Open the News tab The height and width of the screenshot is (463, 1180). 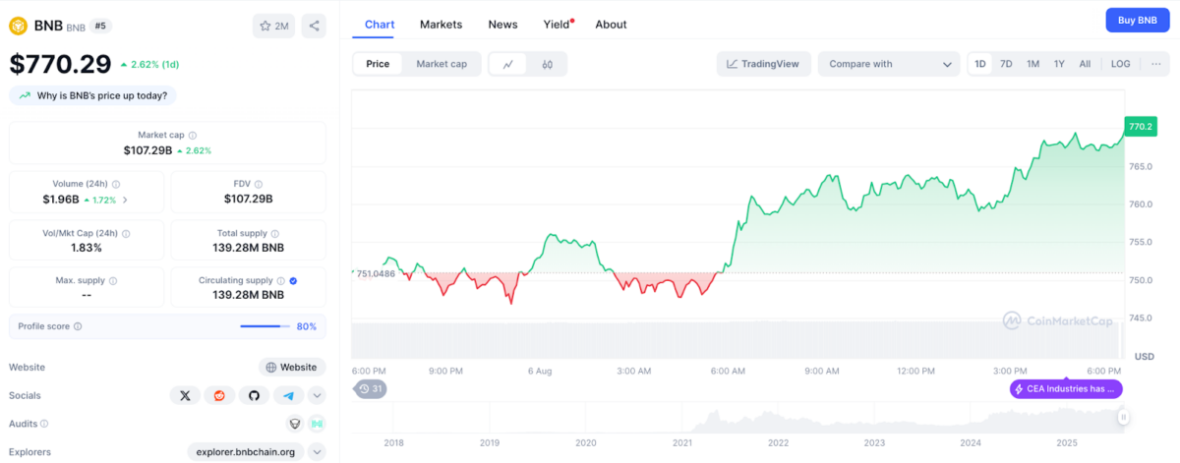point(502,25)
